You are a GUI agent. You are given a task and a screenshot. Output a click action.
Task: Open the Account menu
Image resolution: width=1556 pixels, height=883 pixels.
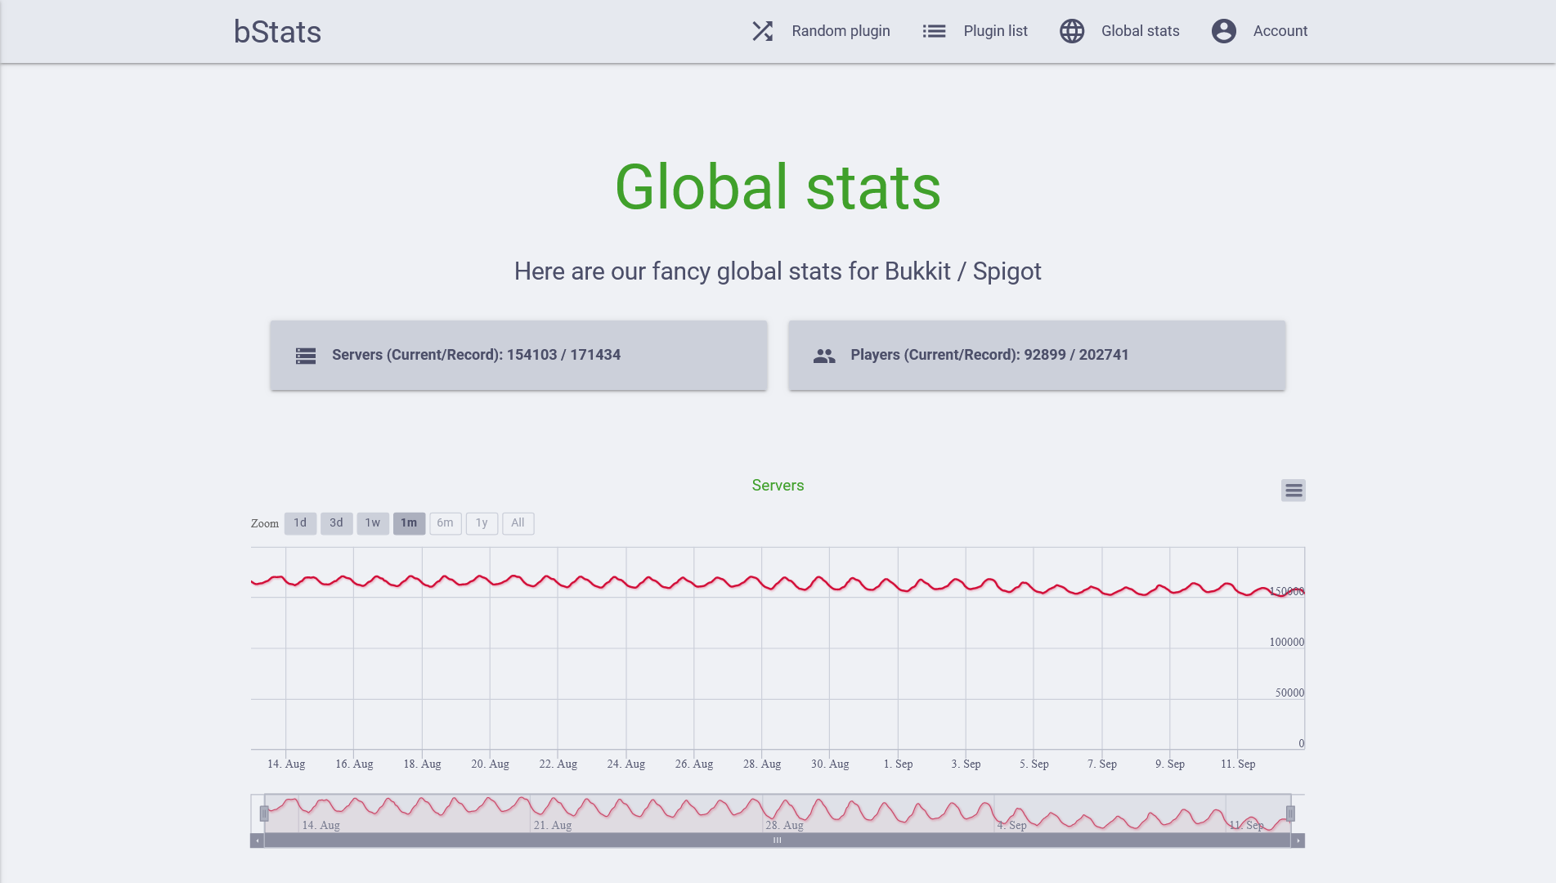(1280, 31)
